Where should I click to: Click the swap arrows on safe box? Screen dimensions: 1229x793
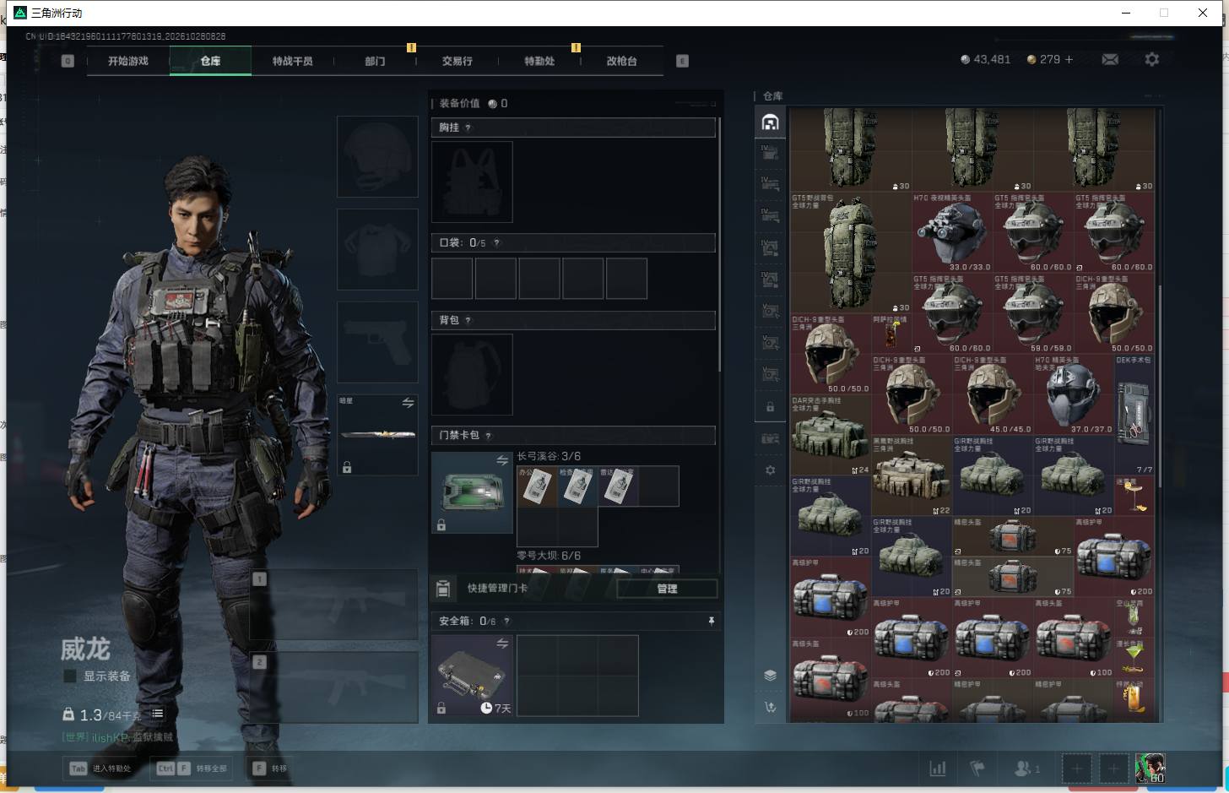point(502,644)
